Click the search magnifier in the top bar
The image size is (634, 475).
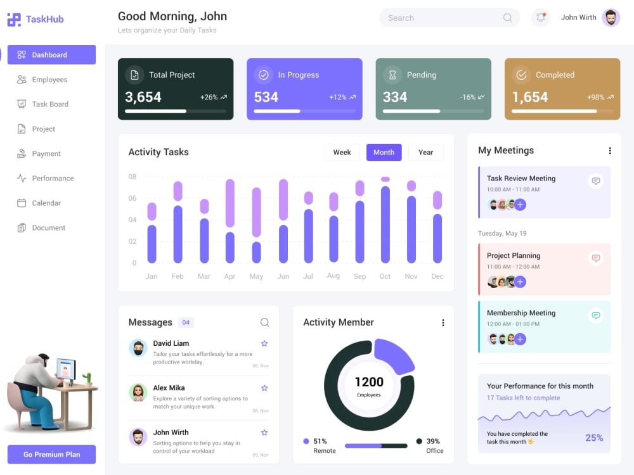(x=507, y=18)
